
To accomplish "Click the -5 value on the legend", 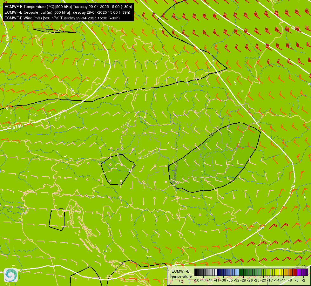I will click(297, 280).
